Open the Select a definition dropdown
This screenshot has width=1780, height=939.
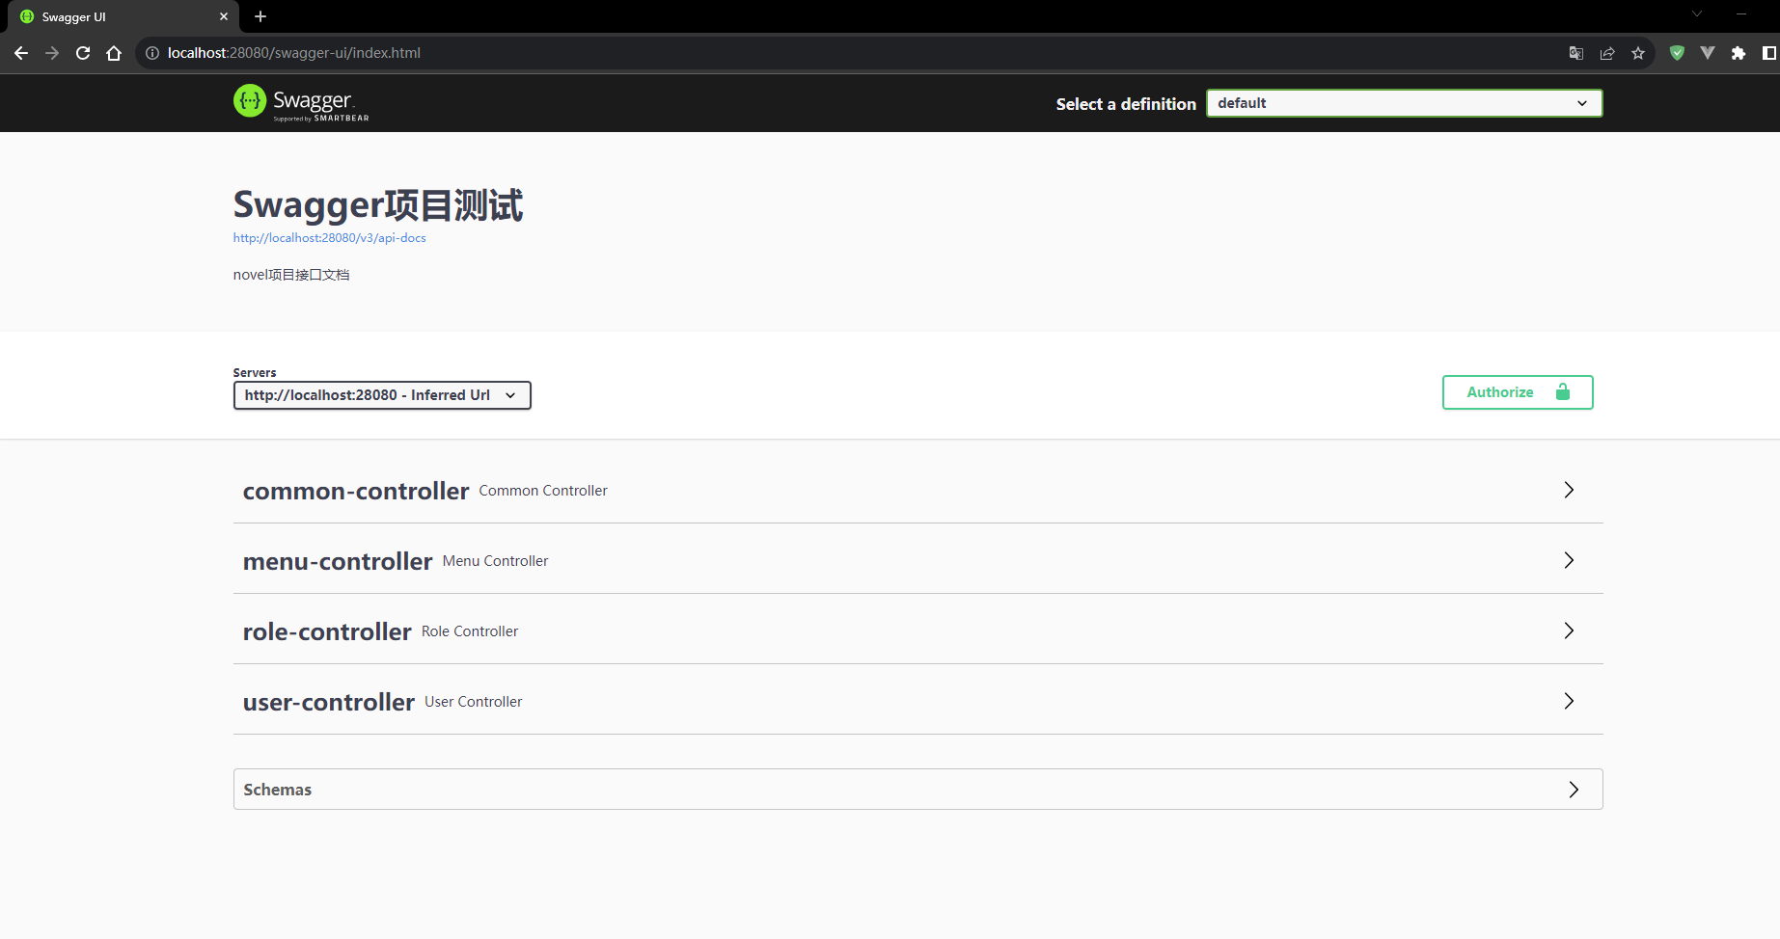point(1404,103)
